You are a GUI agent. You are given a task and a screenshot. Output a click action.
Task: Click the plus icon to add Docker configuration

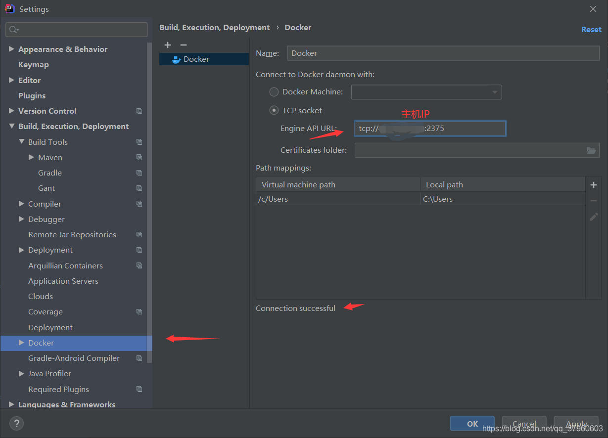[x=168, y=45]
